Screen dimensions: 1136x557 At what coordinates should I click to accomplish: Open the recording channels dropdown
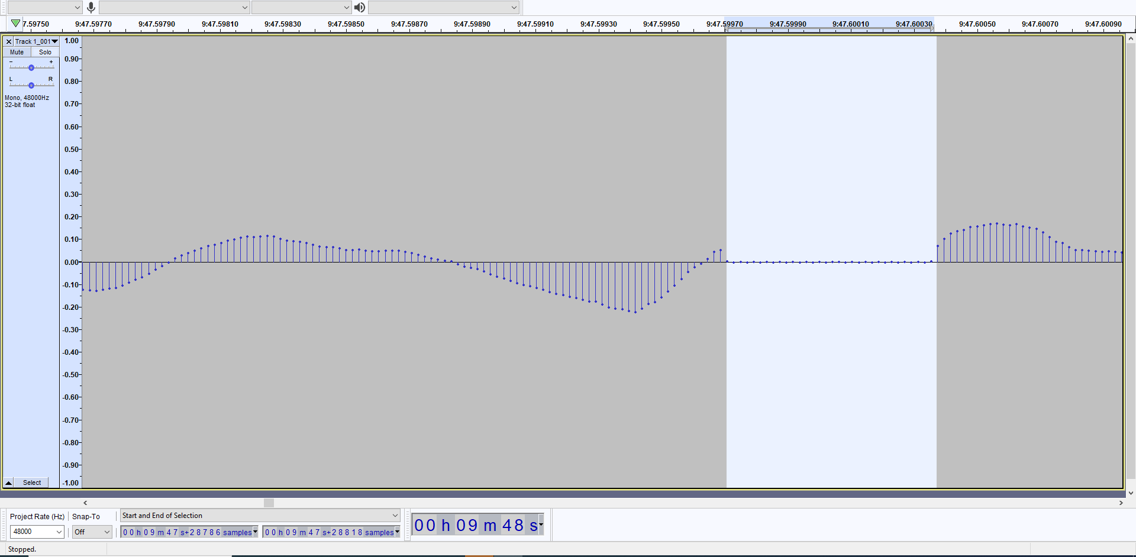coord(302,7)
